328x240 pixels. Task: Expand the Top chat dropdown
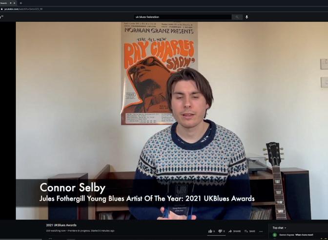tap(279, 228)
